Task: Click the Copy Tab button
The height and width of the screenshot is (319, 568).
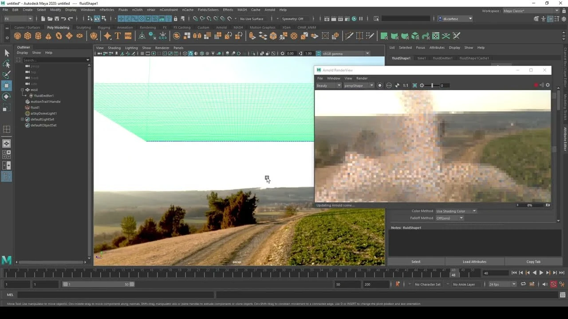Action: [x=533, y=262]
